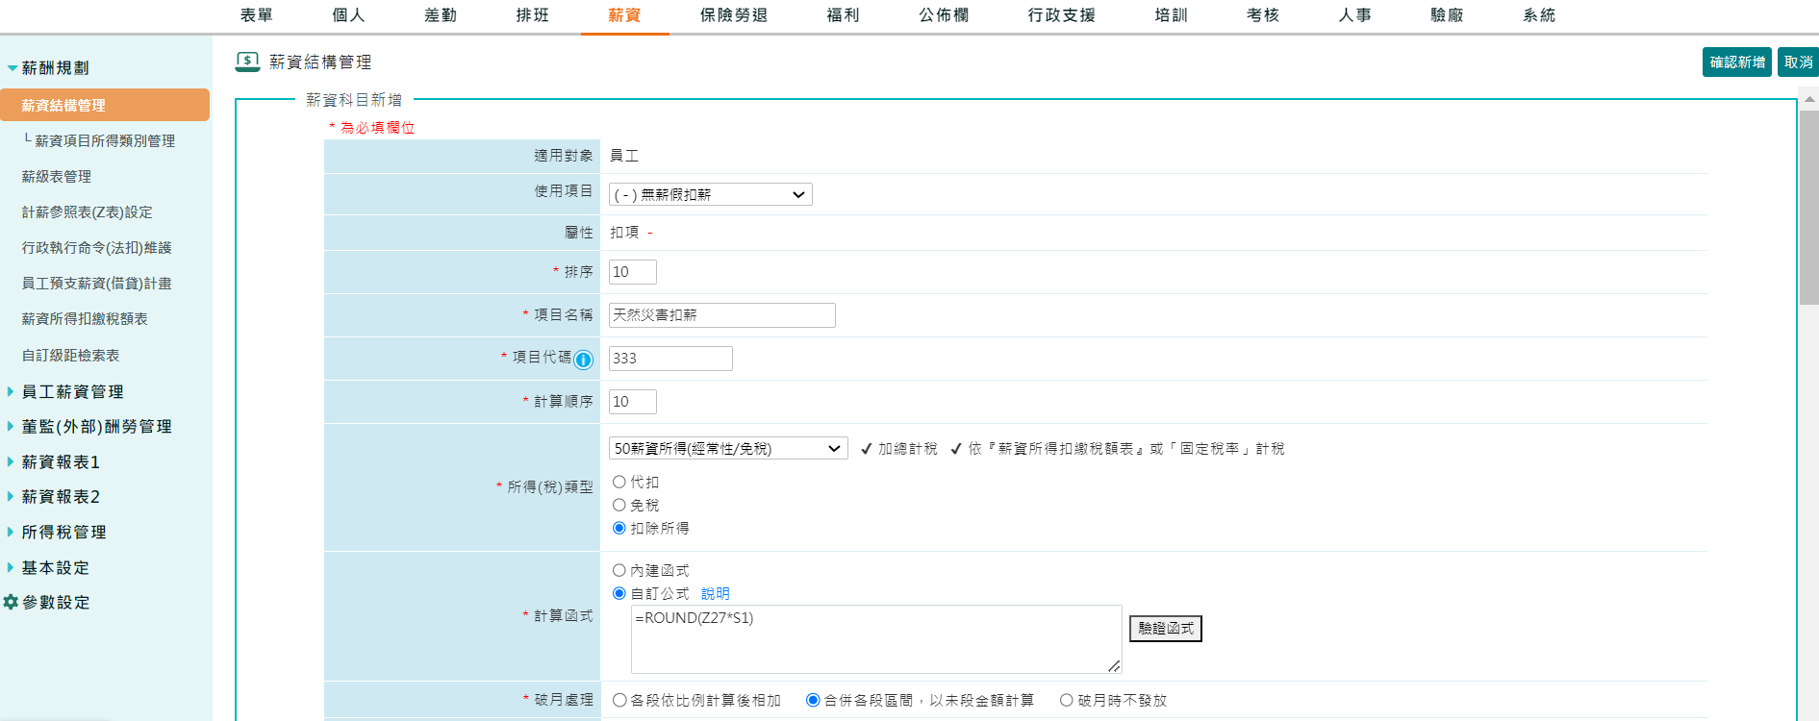This screenshot has height=721, width=1819.
Task: Open the 排班 top menu
Action: click(x=532, y=15)
